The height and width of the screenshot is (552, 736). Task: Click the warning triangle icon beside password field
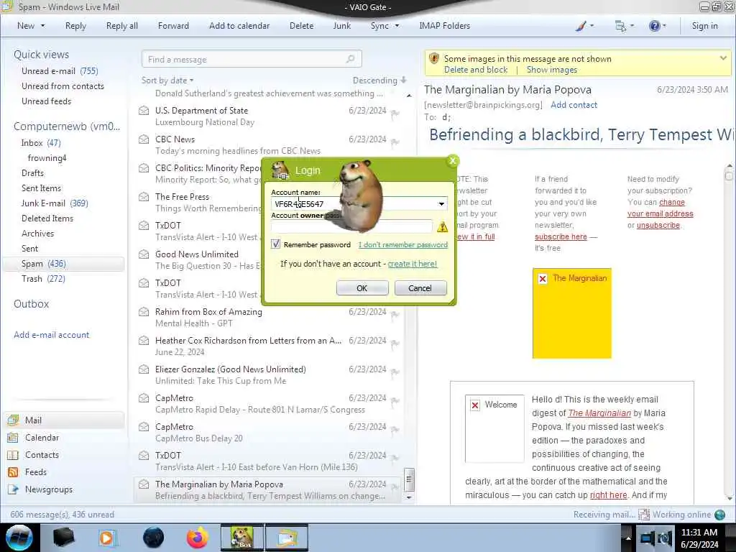tap(442, 227)
